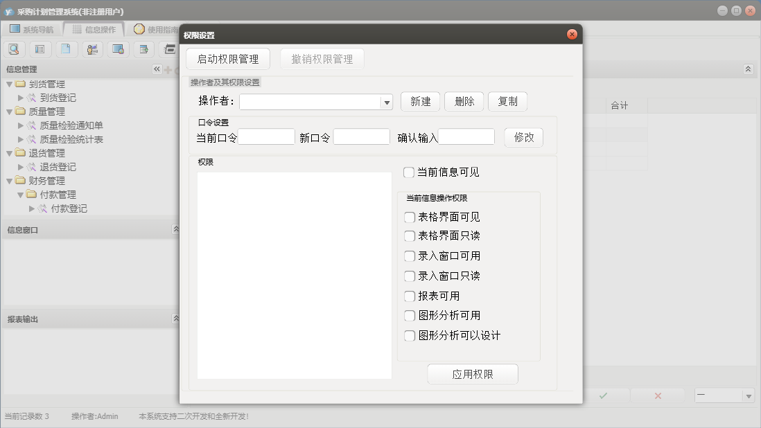Open the 使用指南 tab
The height and width of the screenshot is (428, 761).
[156, 30]
